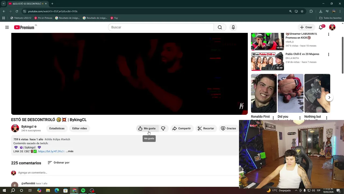Open the Nothing but short thumbnail

(x=317, y=93)
